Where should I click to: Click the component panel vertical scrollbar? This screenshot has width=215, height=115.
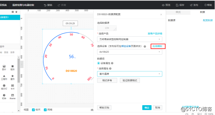point(19,70)
